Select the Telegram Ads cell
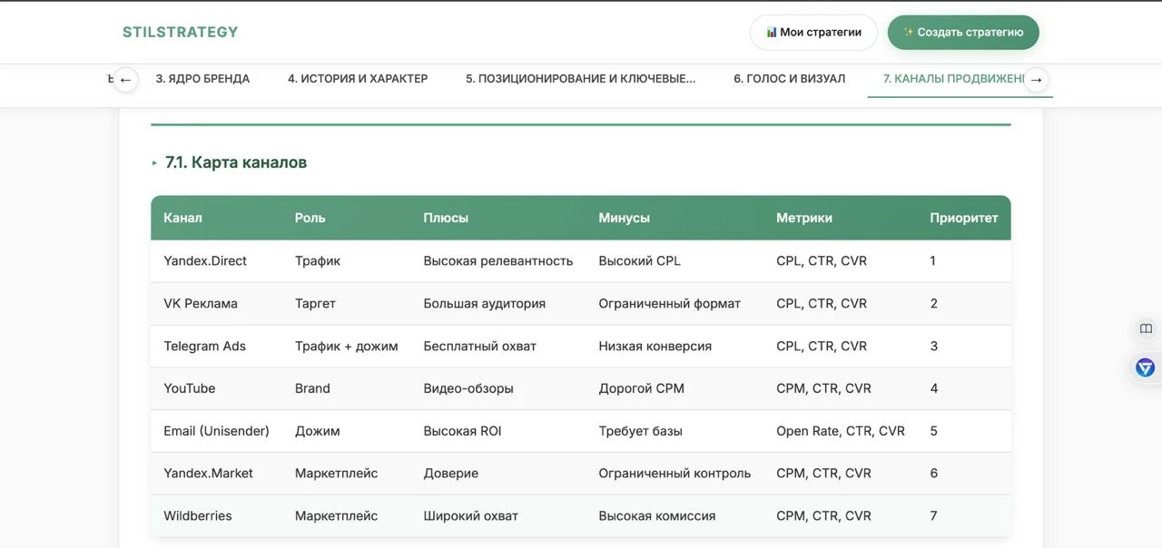 tap(204, 347)
